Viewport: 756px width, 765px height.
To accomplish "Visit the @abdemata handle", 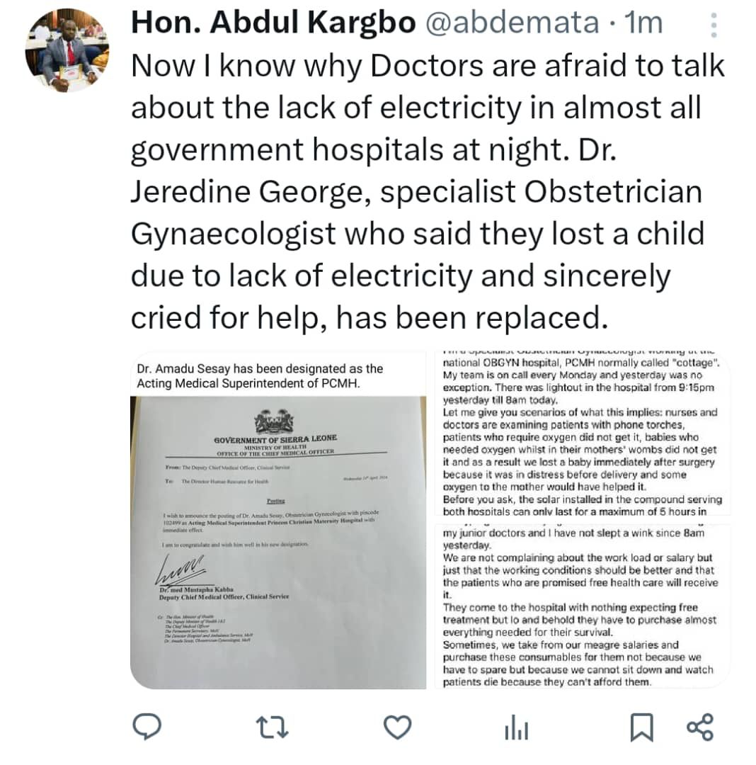I will [512, 23].
